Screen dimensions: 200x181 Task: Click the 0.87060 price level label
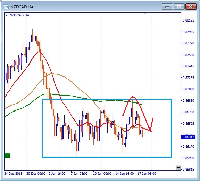pos(189,89)
